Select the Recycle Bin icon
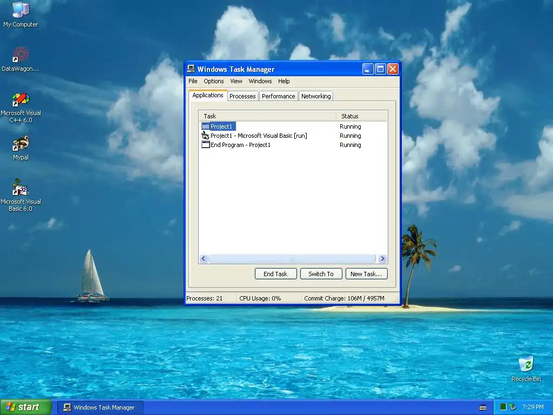The image size is (553, 415). [x=526, y=369]
